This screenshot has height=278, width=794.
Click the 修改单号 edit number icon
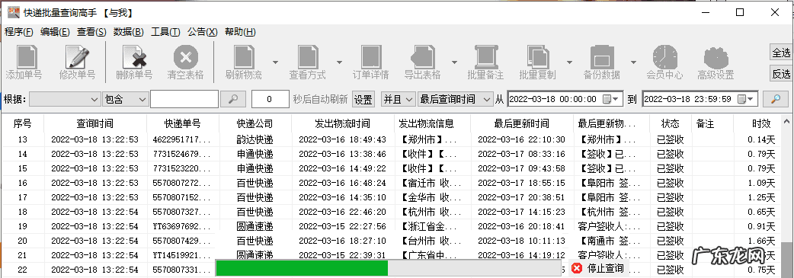[77, 56]
